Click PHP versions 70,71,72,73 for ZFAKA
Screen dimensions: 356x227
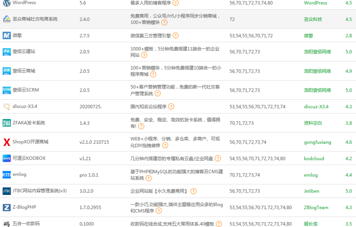pos(241,123)
